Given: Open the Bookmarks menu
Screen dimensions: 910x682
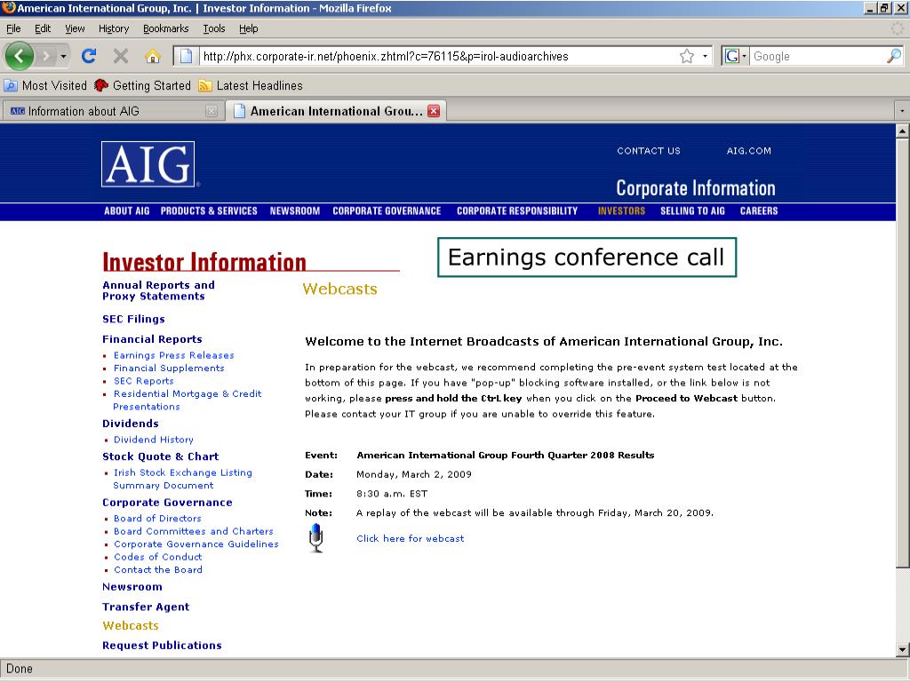Looking at the screenshot, I should coord(166,28).
